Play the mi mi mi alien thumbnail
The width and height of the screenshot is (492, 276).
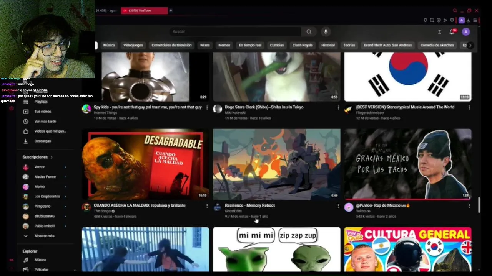(x=277, y=249)
